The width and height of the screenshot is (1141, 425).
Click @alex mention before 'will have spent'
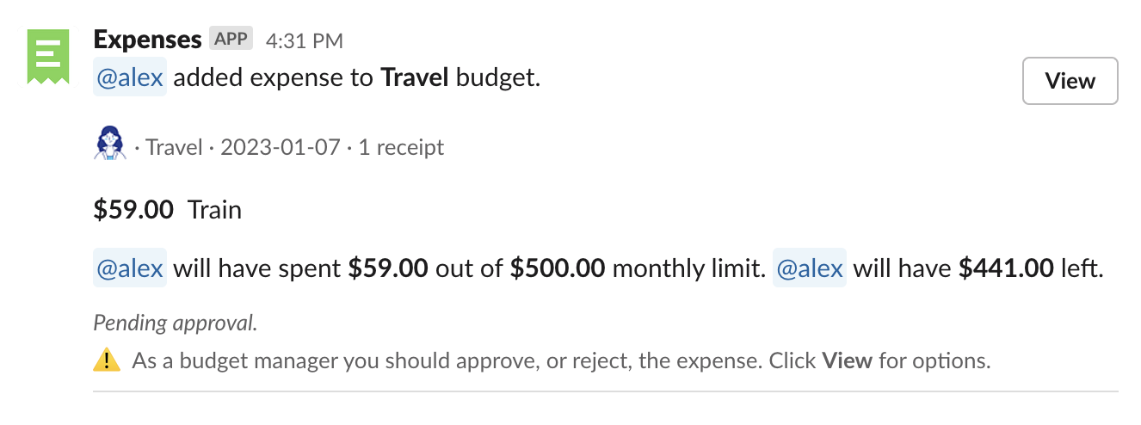point(130,268)
